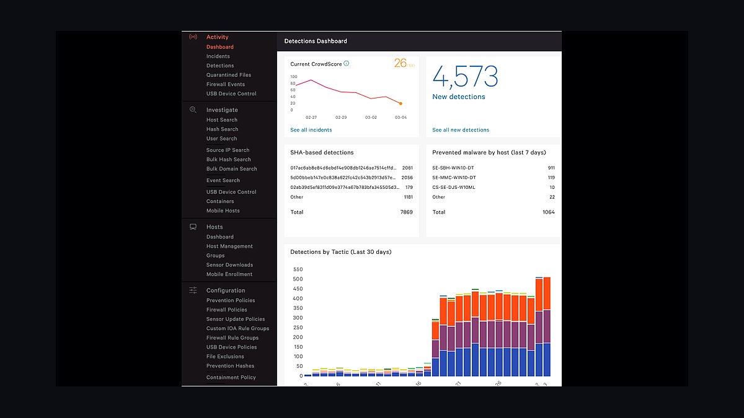This screenshot has width=744, height=418.
Task: Open USB Device Control under Activity
Action: pos(231,94)
